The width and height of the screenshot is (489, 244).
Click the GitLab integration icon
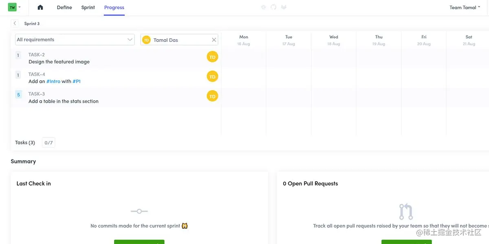pyautogui.click(x=284, y=7)
